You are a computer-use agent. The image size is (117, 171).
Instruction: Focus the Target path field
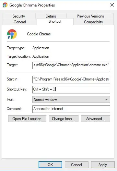(x=71, y=65)
